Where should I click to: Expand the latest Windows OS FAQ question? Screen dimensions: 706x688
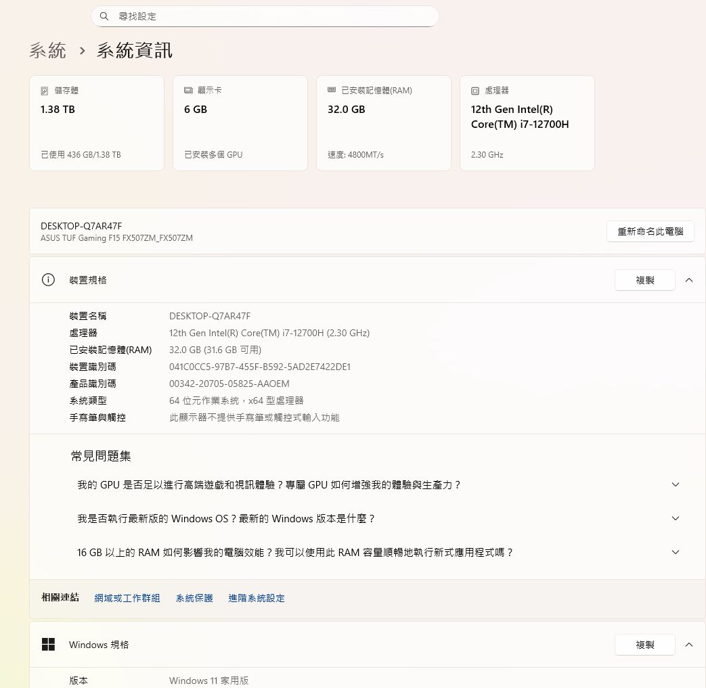[675, 519]
